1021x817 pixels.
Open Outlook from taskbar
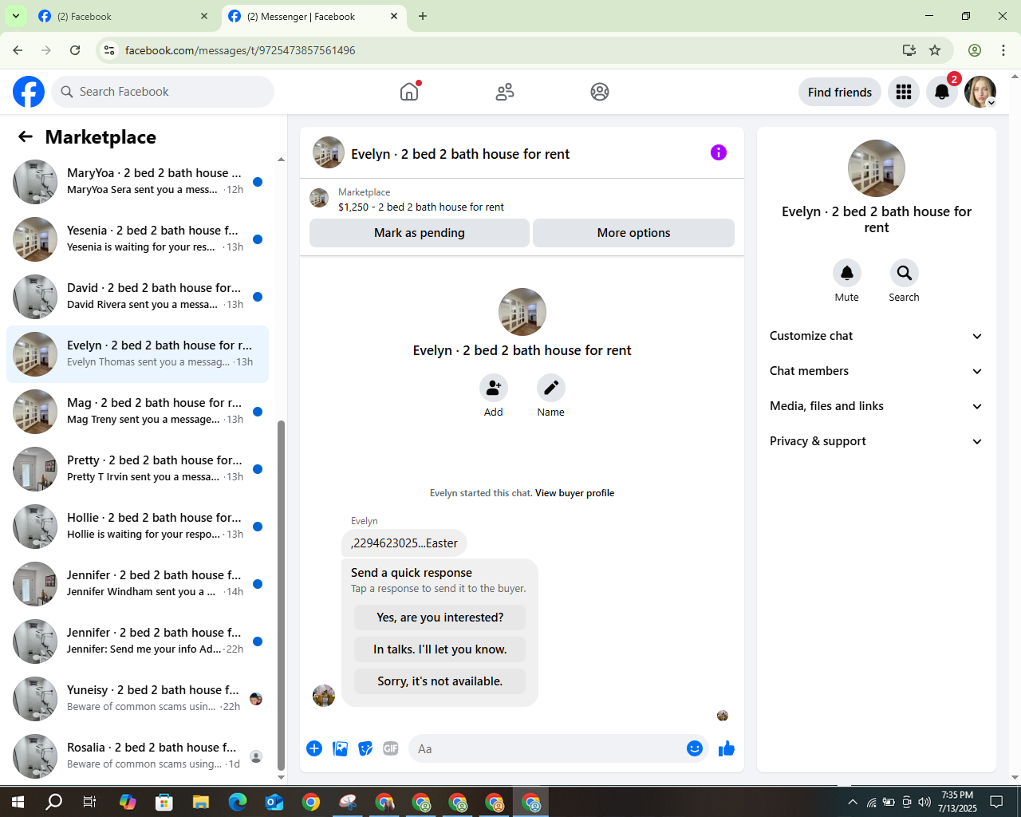tap(274, 802)
